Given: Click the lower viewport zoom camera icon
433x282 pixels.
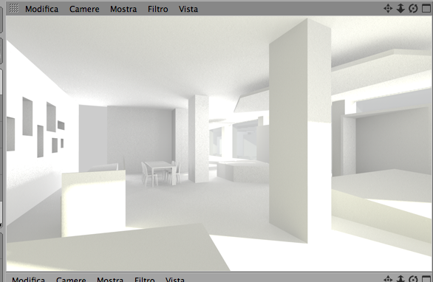Looking at the screenshot, I should tap(400, 279).
